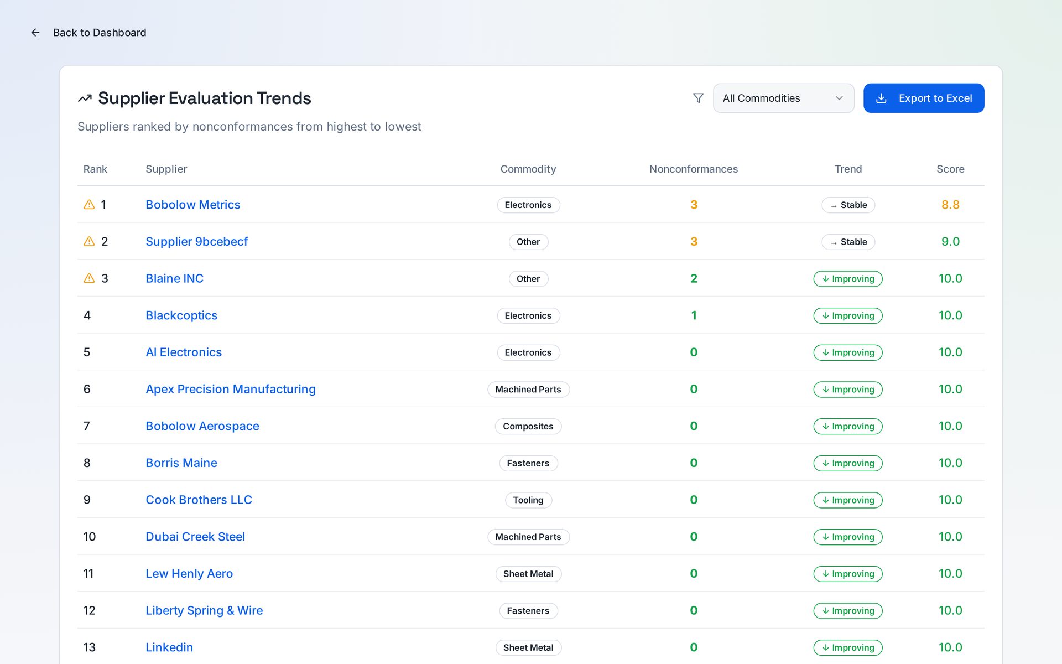The width and height of the screenshot is (1062, 664).
Task: Open AI Electronics supplier link
Action: [x=184, y=352]
